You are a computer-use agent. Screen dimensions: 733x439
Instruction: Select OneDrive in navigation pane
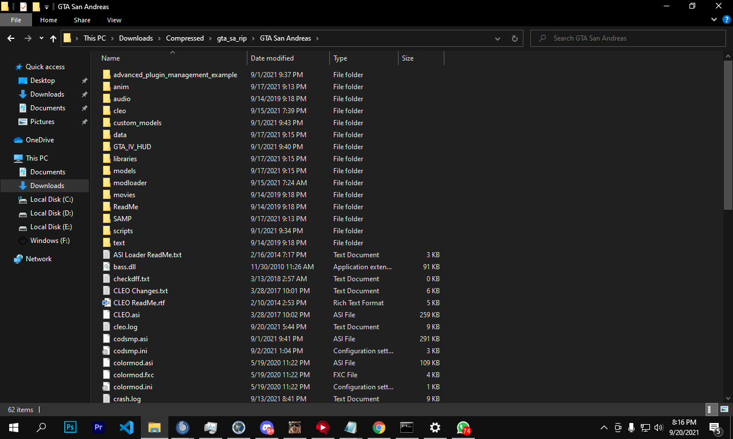pos(40,140)
